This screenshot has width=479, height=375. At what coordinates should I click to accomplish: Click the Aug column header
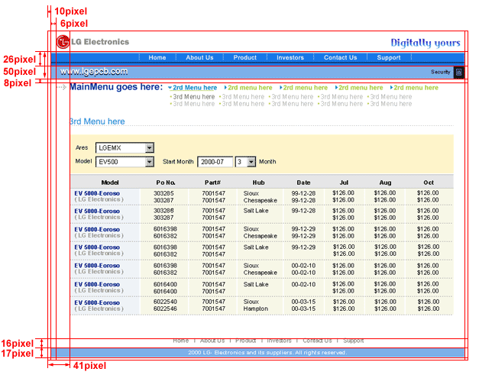pyautogui.click(x=385, y=183)
